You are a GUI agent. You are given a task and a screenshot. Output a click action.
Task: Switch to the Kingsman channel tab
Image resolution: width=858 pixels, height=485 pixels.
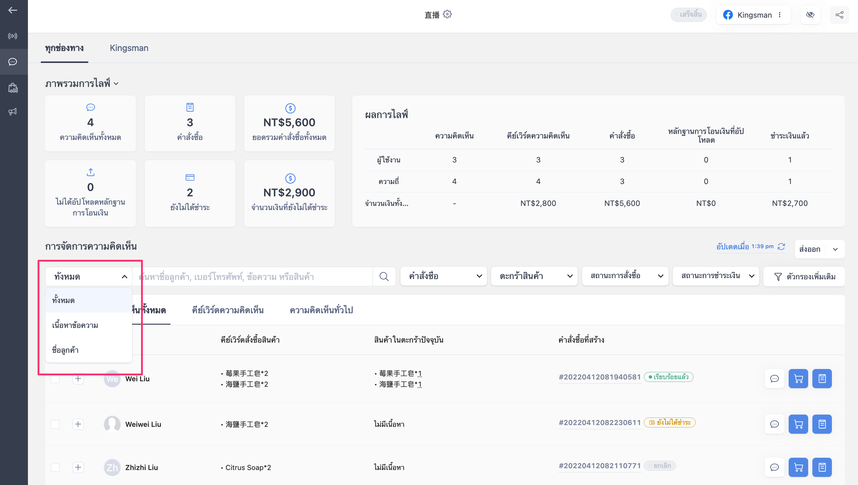point(129,48)
